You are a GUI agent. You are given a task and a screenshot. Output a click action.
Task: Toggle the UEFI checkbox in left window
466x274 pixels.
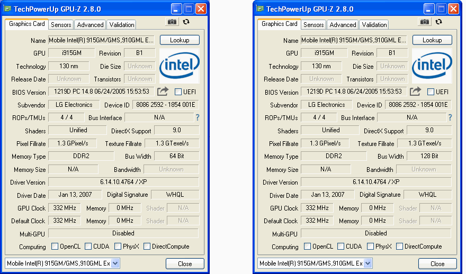[x=178, y=92]
